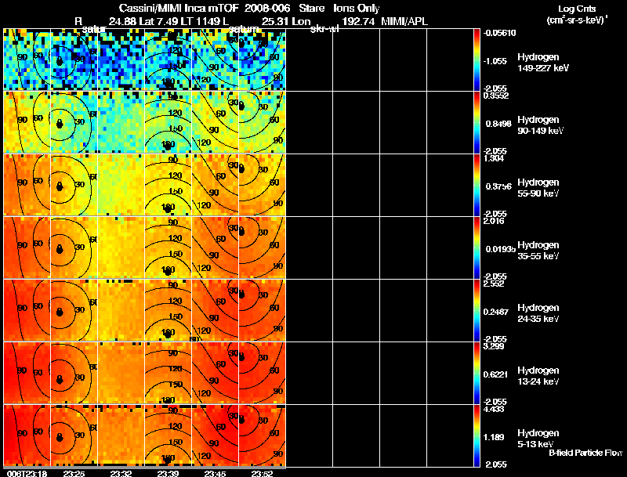This screenshot has height=477, width=627.
Task: Open the 5-13 keV image at 23:32
Action: tap(121, 435)
